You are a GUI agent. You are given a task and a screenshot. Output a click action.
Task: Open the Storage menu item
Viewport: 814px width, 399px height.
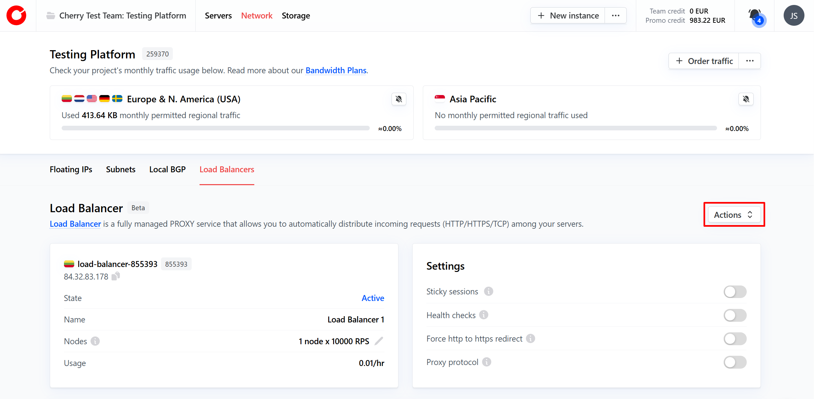(296, 16)
